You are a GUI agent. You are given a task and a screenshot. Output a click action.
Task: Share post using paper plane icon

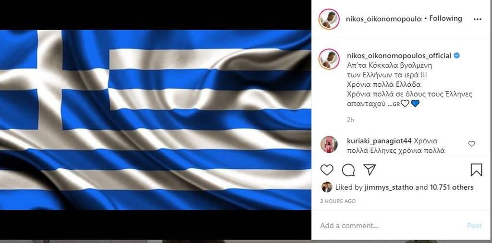click(369, 170)
